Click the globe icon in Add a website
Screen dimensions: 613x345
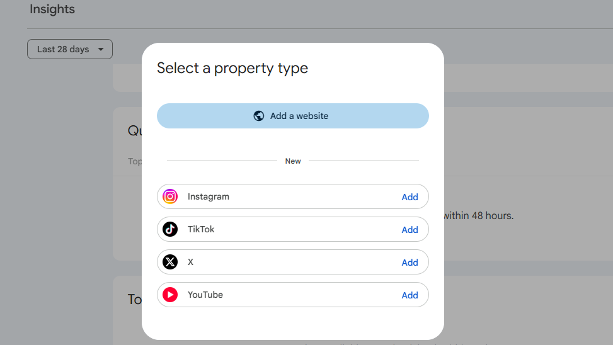point(259,116)
